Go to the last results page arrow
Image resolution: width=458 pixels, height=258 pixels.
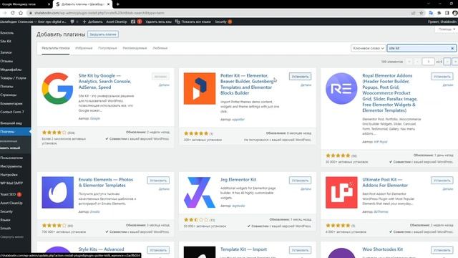[x=455, y=62]
